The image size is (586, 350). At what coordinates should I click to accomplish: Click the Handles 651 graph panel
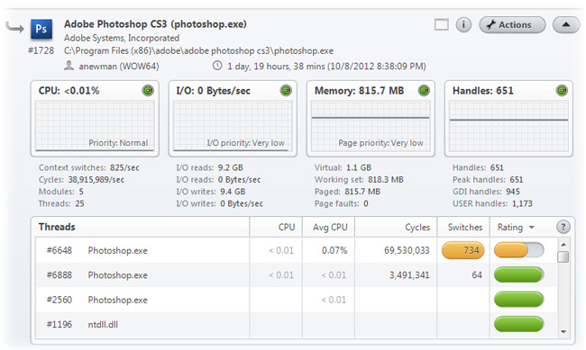[508, 119]
